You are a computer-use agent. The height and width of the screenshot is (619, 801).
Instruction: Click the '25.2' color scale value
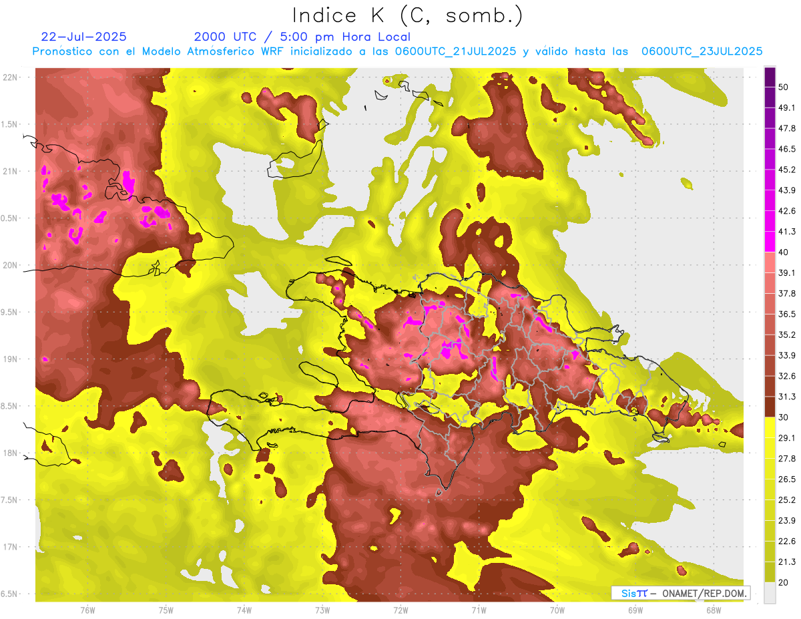point(787,499)
